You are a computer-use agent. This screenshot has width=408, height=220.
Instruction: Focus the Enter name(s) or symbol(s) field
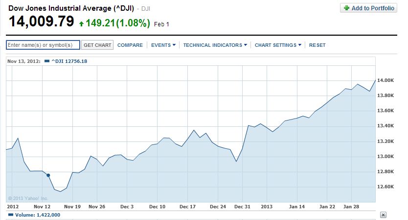[43, 45]
